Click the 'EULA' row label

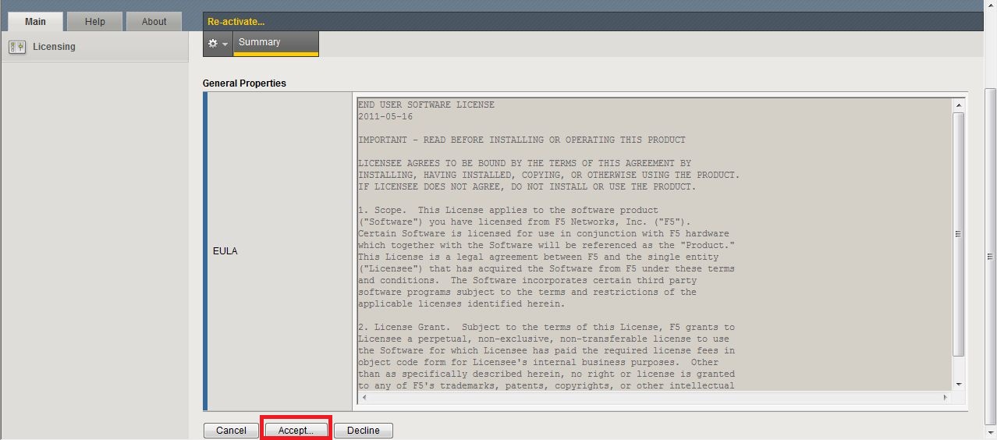[225, 251]
